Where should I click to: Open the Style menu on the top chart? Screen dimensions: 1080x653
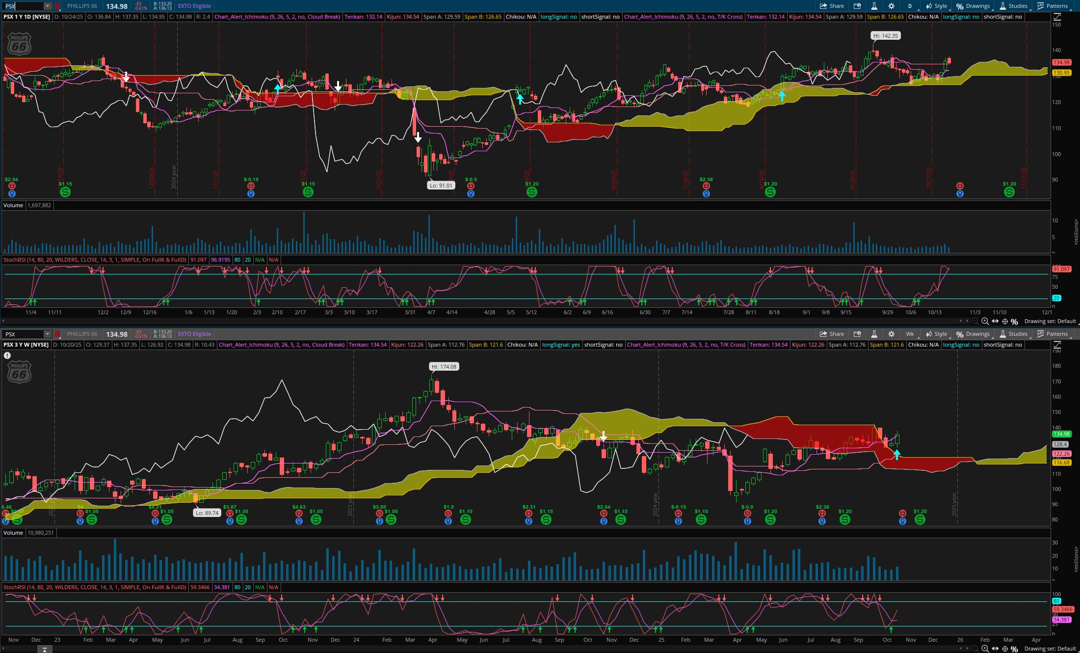coord(937,6)
